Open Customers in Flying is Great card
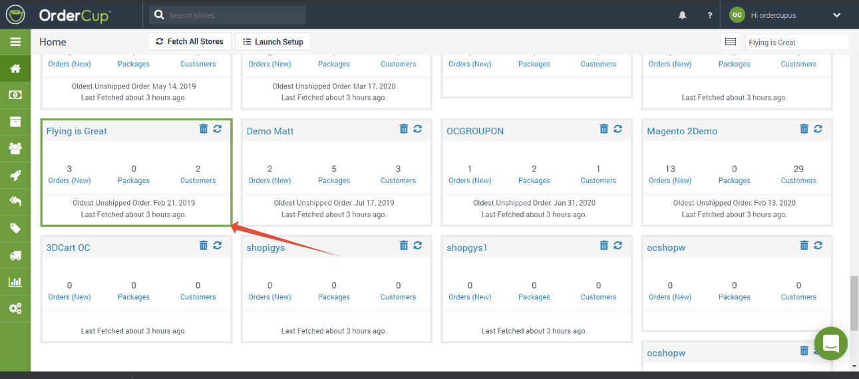 click(198, 180)
